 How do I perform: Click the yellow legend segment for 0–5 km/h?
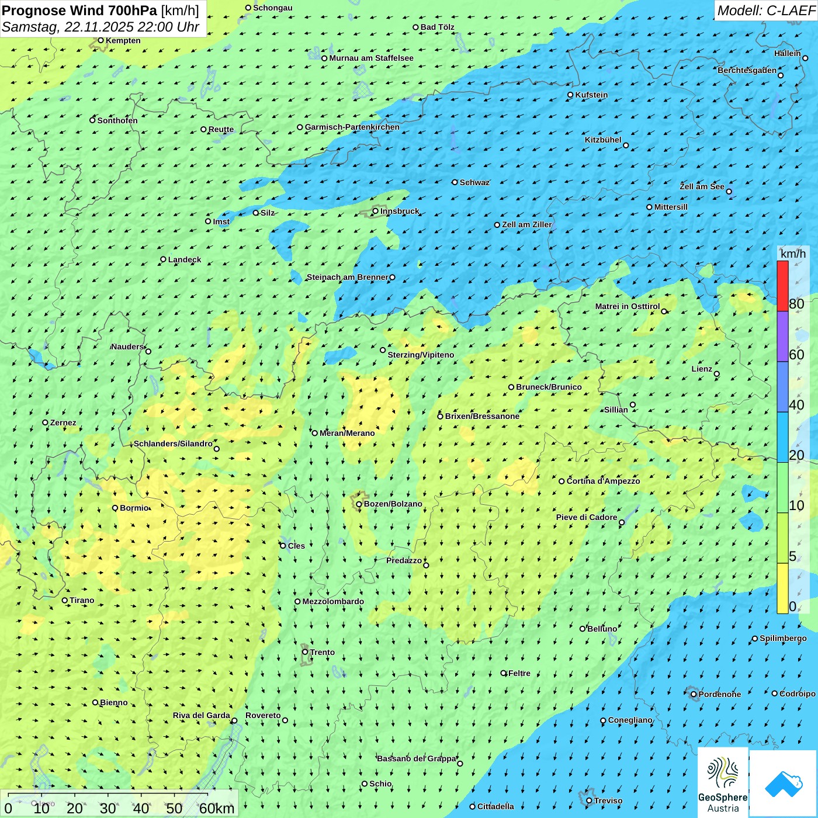pos(782,588)
